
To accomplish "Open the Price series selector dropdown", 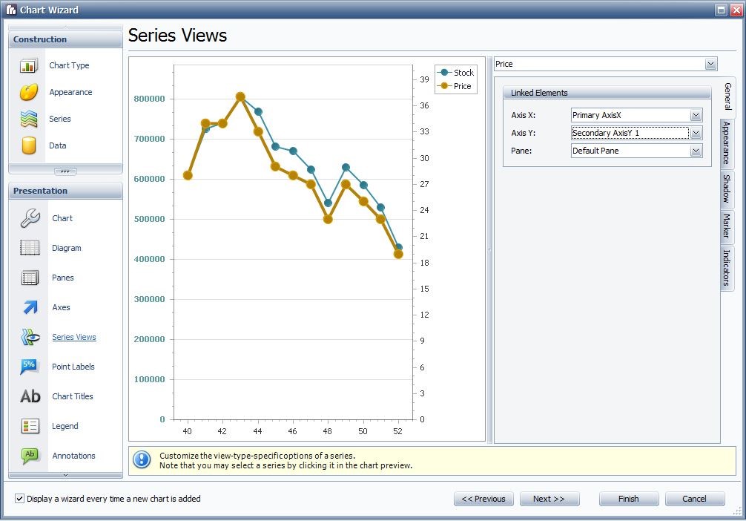I will (x=710, y=64).
